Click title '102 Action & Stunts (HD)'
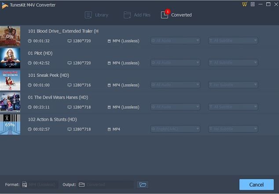Screen dimensions: 279x194 pos(52,119)
